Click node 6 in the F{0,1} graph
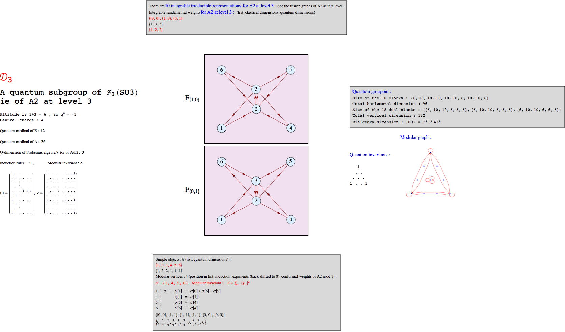The height and width of the screenshot is (332, 565). tap(221, 162)
